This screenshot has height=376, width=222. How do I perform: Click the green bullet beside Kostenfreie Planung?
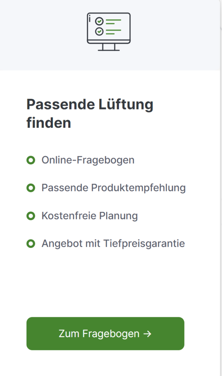[31, 216]
